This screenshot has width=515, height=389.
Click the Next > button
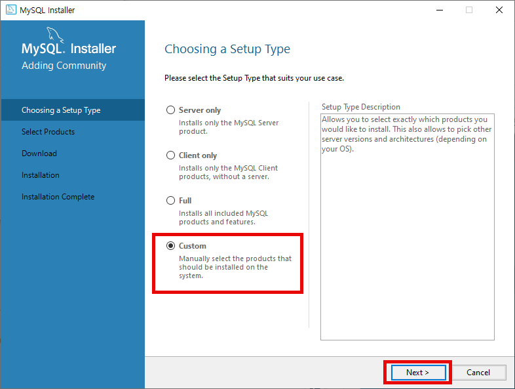[x=418, y=372]
